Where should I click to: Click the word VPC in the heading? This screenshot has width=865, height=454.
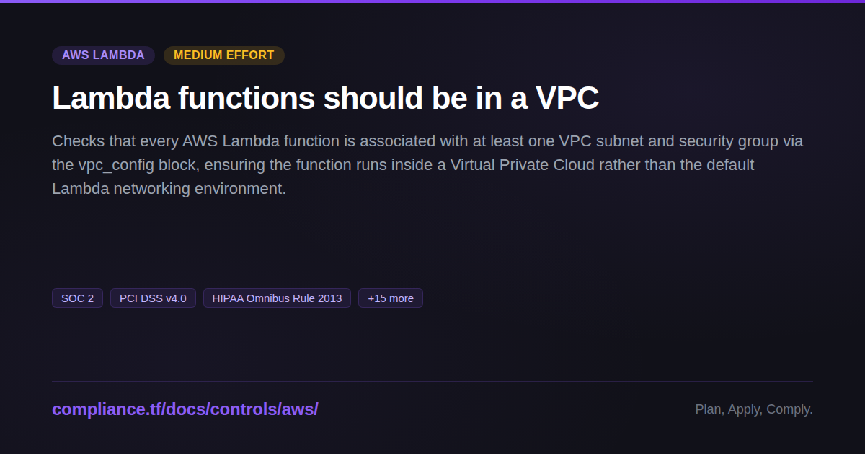[567, 98]
